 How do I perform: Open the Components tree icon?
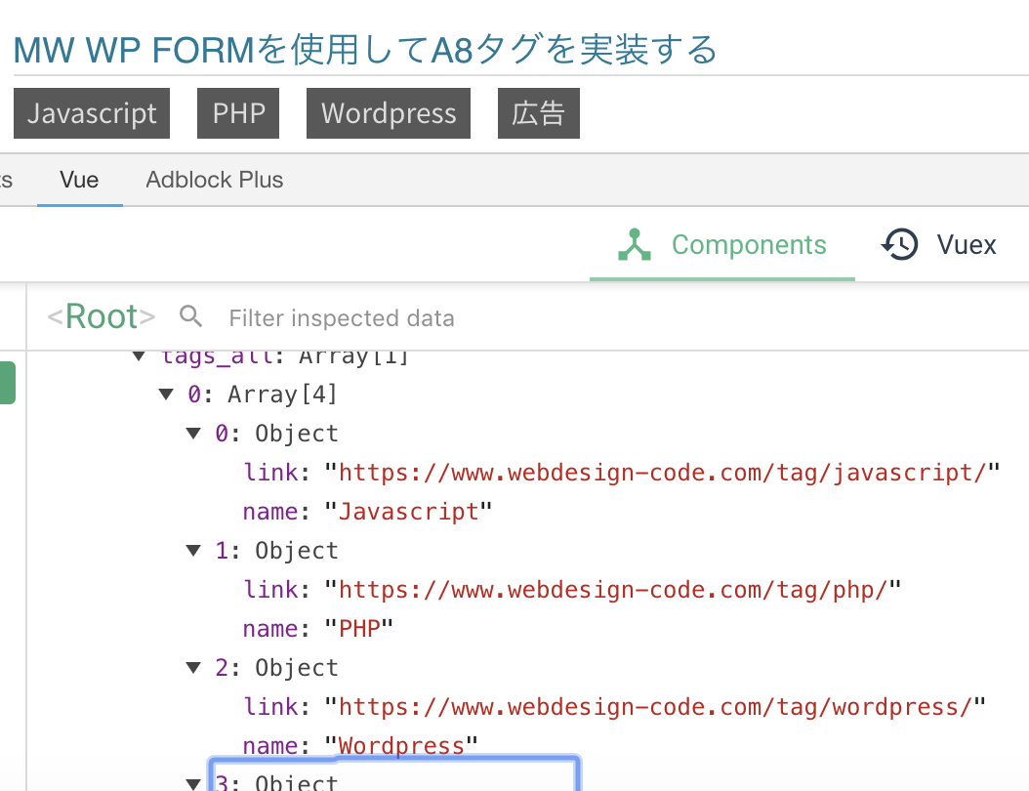click(635, 245)
